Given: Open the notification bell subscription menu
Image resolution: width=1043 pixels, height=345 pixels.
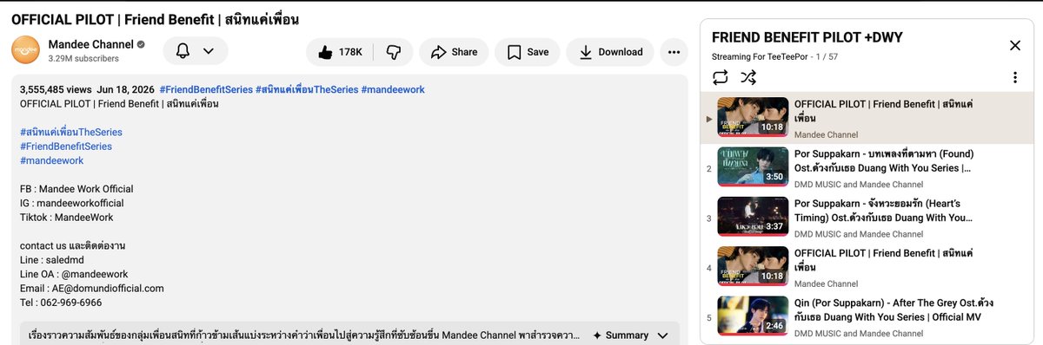Looking at the screenshot, I should (x=196, y=51).
